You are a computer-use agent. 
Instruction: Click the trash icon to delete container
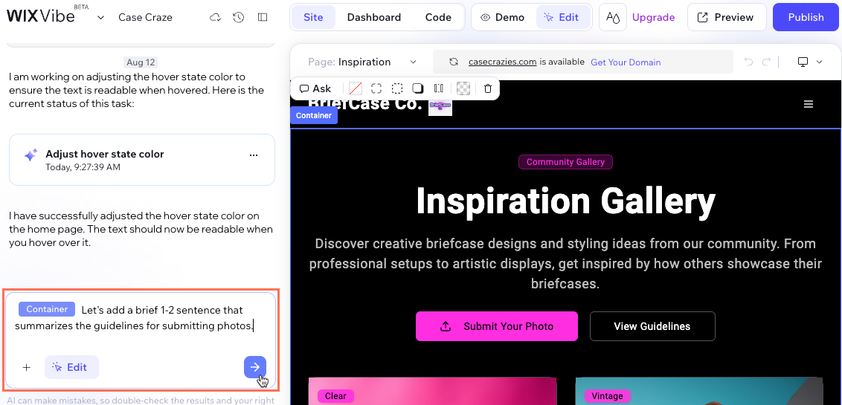tap(488, 88)
